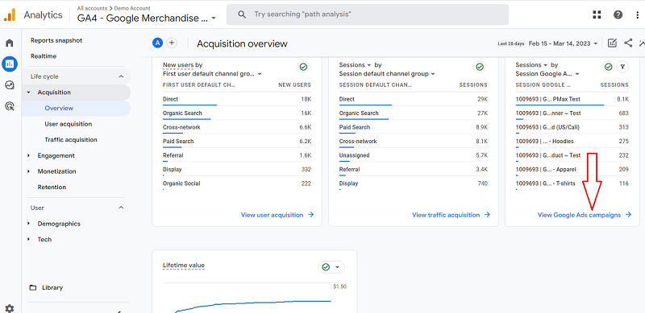
Task: Open the Library link in sidebar
Action: pos(52,287)
